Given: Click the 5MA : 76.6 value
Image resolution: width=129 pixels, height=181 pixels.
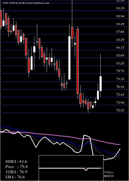Looking at the screenshot, I should (x=15, y=177).
